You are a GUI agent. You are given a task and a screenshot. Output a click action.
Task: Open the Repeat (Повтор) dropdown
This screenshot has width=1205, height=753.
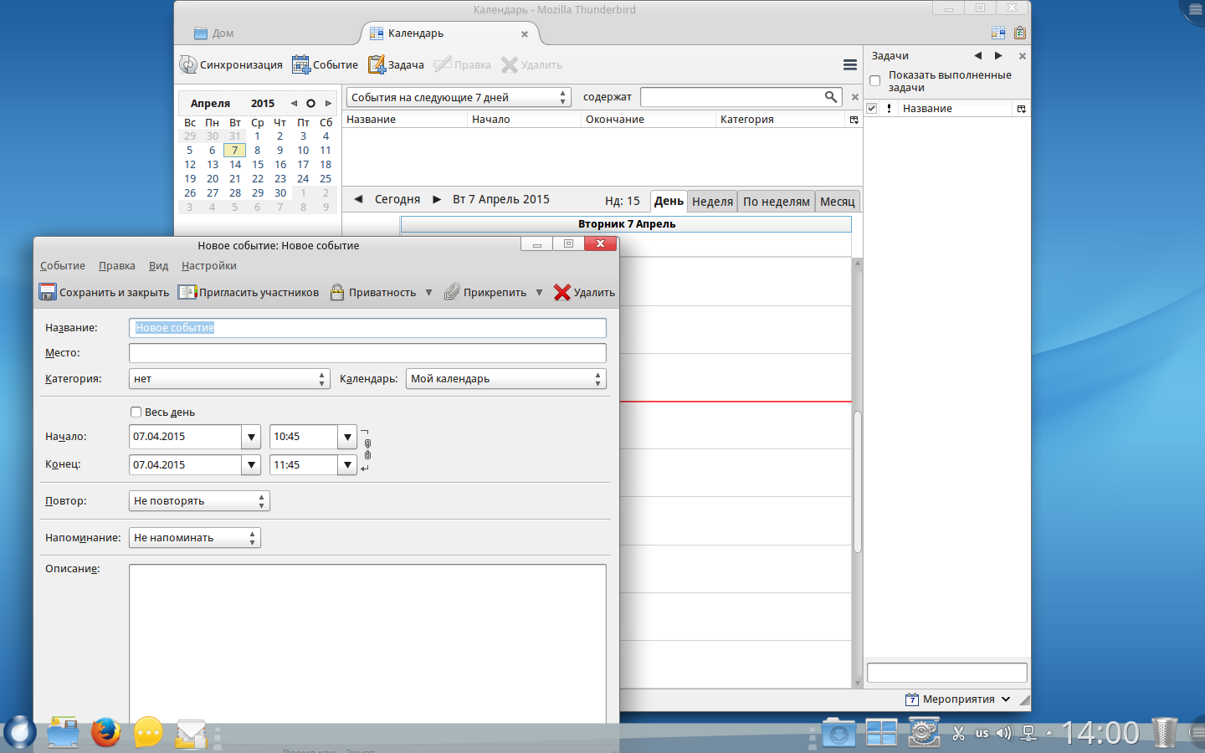(x=199, y=501)
